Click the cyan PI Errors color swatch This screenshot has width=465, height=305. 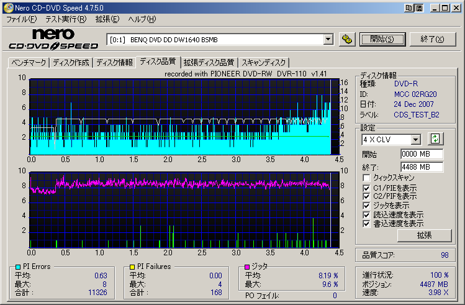point(18,267)
